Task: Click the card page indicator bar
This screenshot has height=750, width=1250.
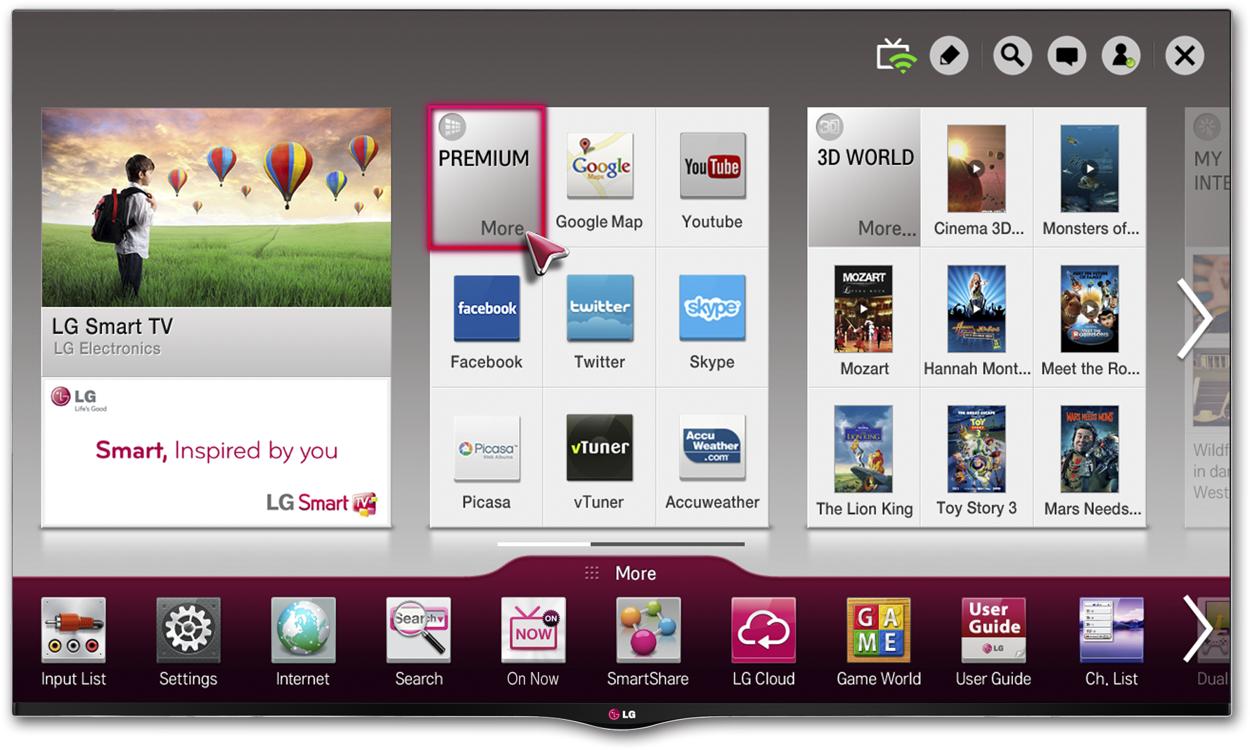Action: click(x=620, y=544)
